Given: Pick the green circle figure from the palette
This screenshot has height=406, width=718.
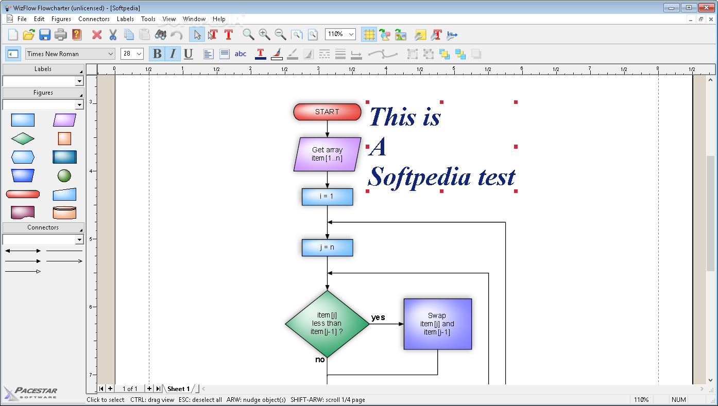Looking at the screenshot, I should 64,176.
